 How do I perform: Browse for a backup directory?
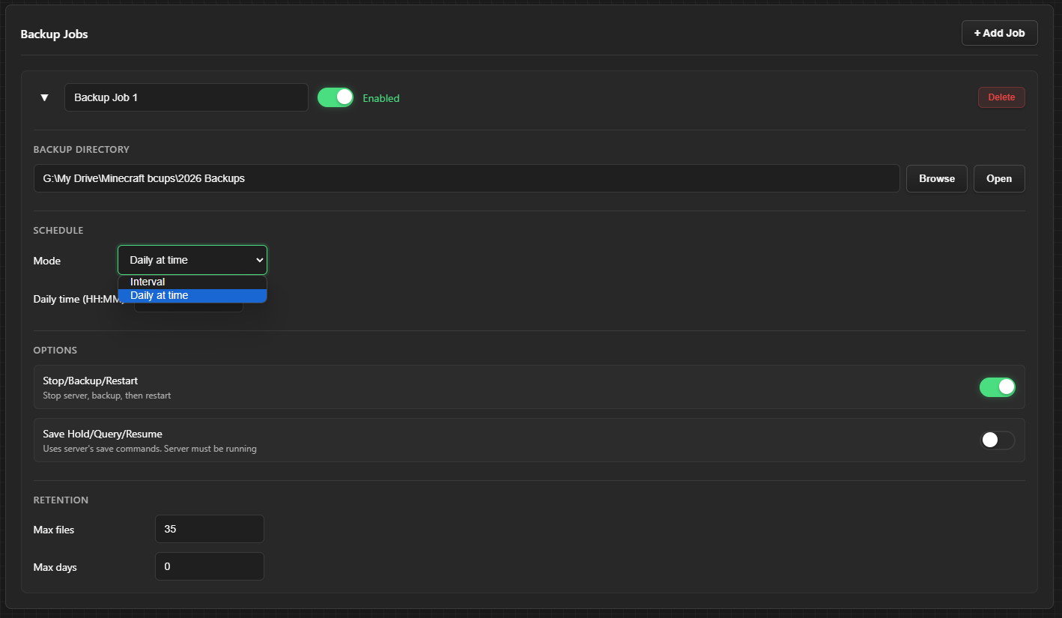(x=936, y=178)
